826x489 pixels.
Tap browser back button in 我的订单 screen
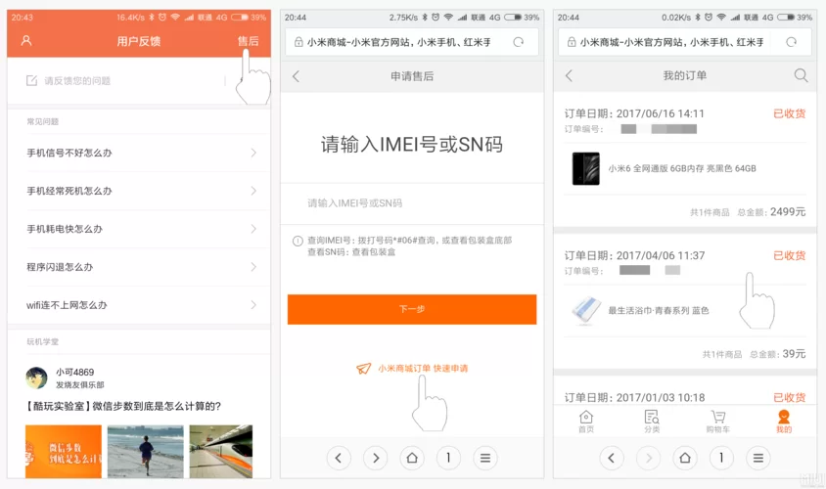pyautogui.click(x=611, y=458)
